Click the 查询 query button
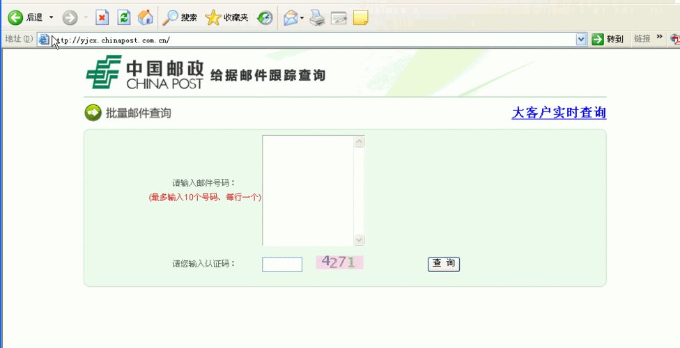680x348 pixels. click(x=444, y=264)
